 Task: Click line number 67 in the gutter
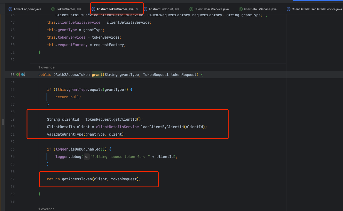pyautogui.click(x=13, y=179)
